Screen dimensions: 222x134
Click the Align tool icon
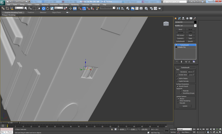[123, 8]
